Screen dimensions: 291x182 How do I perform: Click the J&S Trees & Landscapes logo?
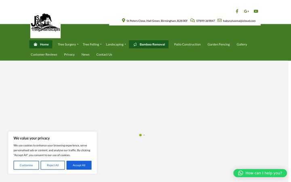[45, 23]
